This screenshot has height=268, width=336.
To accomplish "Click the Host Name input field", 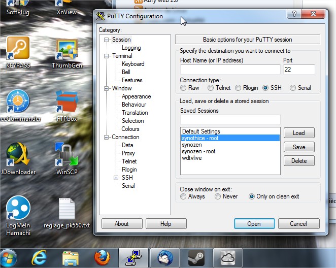I will [x=230, y=70].
